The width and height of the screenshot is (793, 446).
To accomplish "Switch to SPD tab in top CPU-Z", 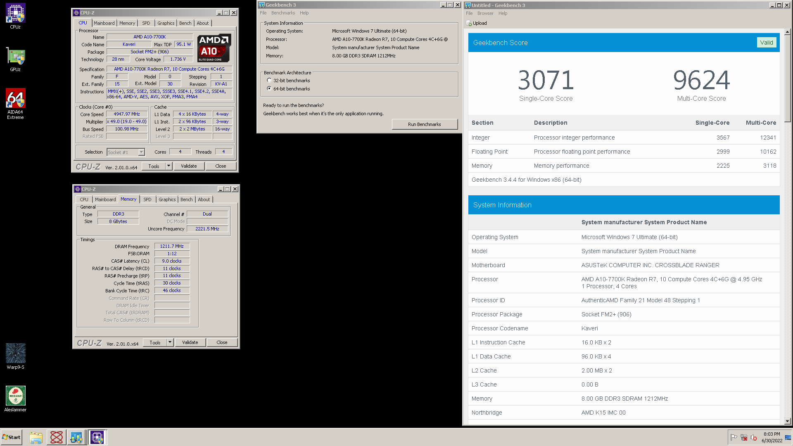I will (146, 23).
